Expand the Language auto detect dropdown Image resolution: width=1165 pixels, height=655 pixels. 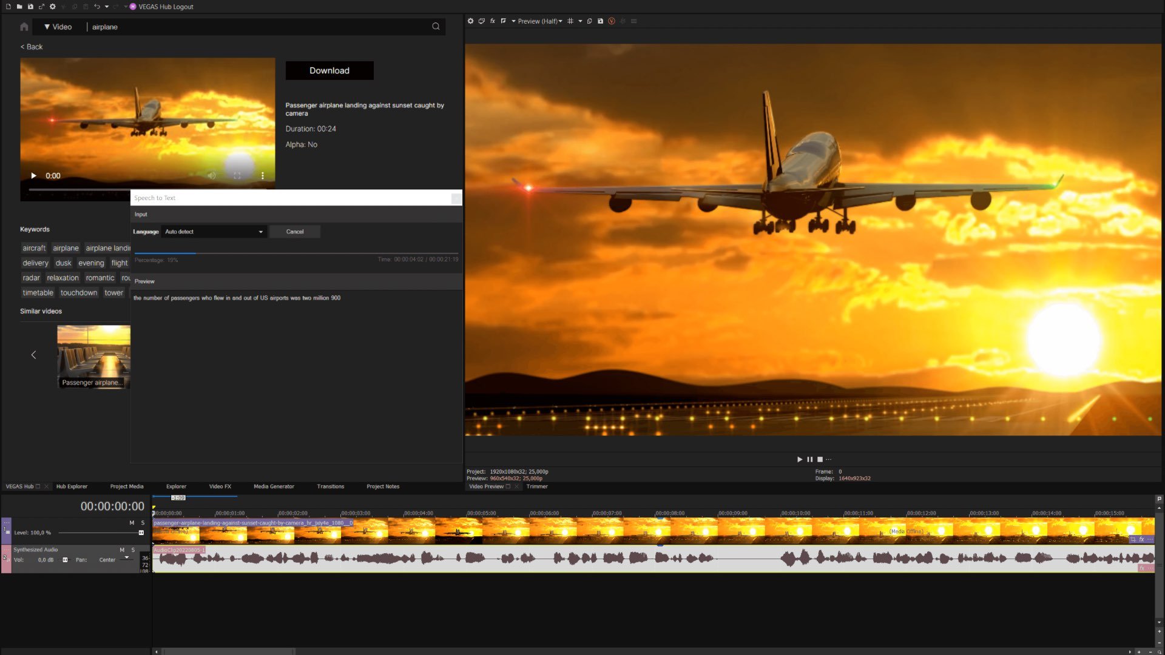click(x=259, y=231)
